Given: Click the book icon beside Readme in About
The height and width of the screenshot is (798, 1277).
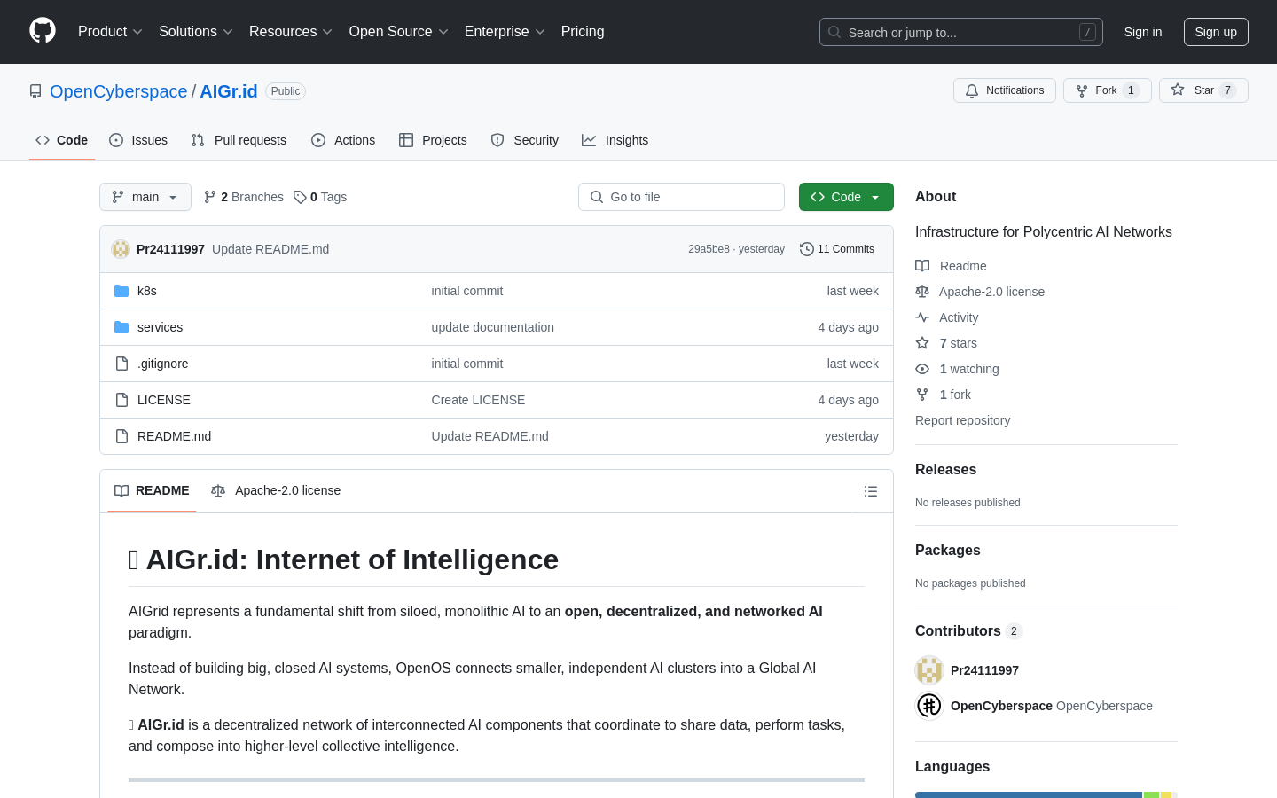Looking at the screenshot, I should 922,266.
